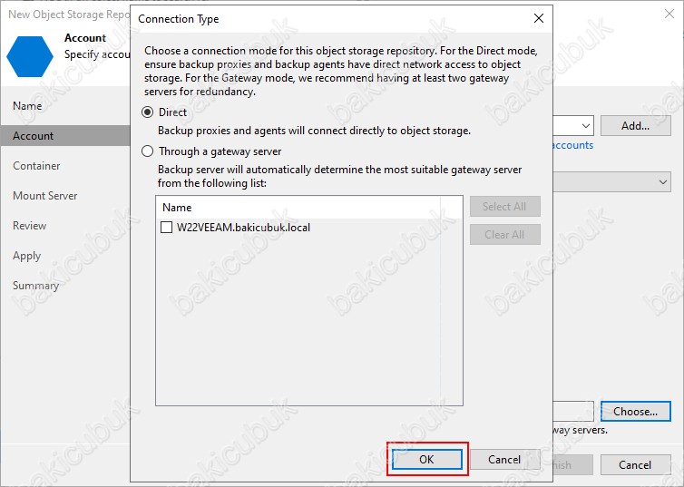The height and width of the screenshot is (487, 684).
Task: Click the W22VEEAM.bakicubuk.local server name text
Action: [243, 227]
